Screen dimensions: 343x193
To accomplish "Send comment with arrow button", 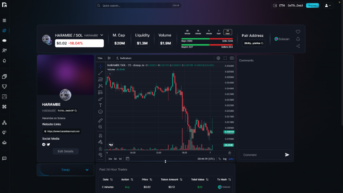I will pos(287,155).
